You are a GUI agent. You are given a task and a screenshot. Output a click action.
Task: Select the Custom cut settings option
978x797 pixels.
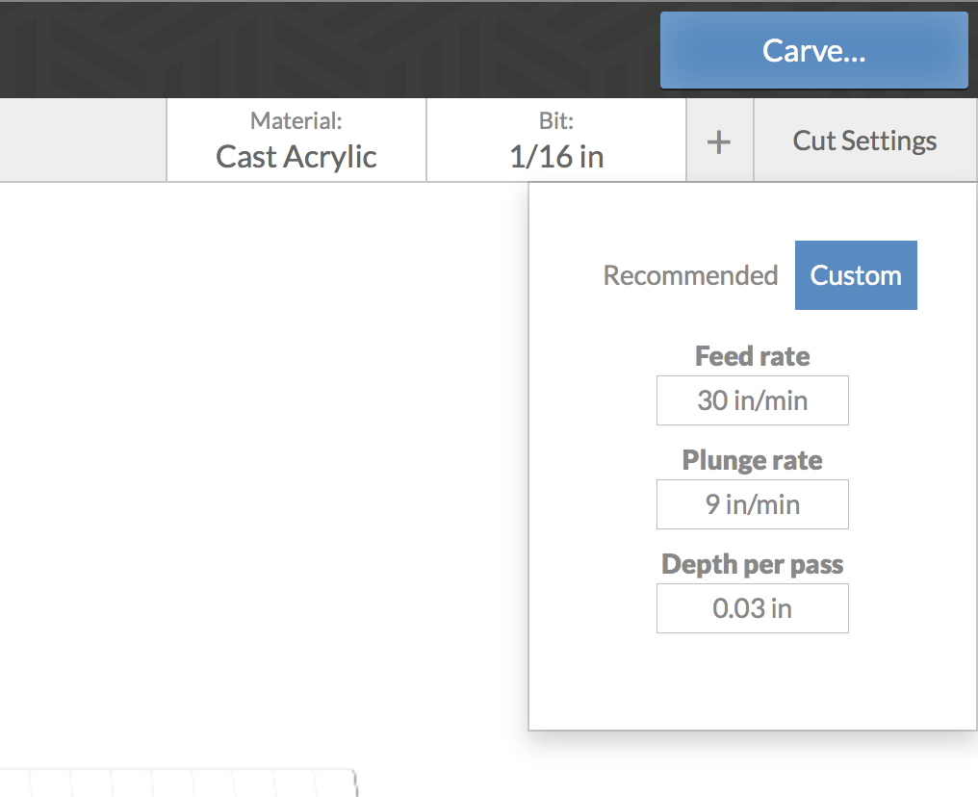tap(856, 275)
